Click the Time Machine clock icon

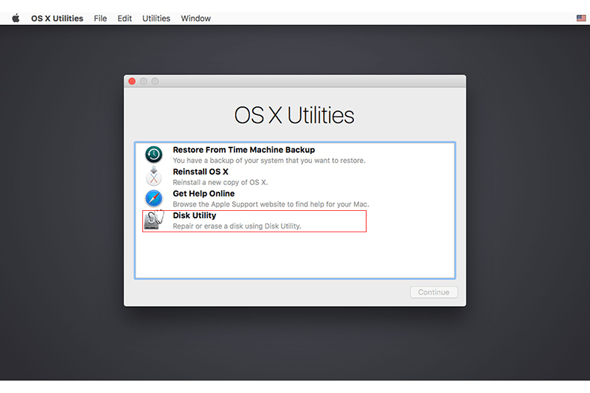[154, 154]
